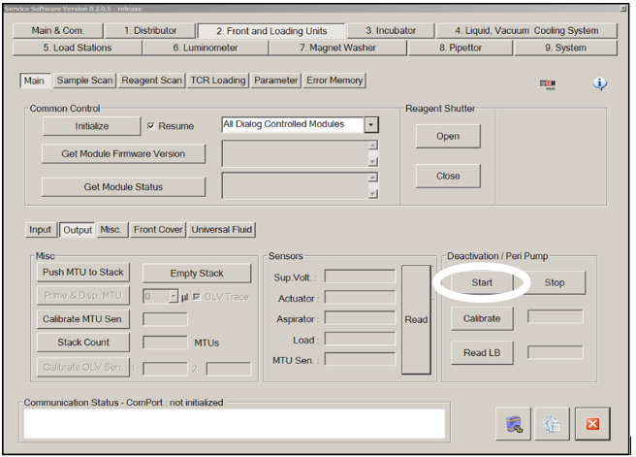
Task: Toggle the Resume checkbox
Action: [x=151, y=126]
